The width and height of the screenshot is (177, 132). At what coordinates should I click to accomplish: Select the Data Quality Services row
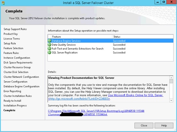(110, 45)
